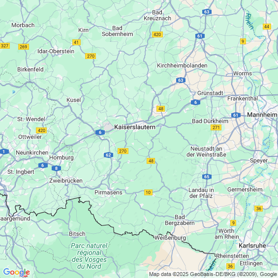Click the A62 motorway shield

click(x=109, y=155)
